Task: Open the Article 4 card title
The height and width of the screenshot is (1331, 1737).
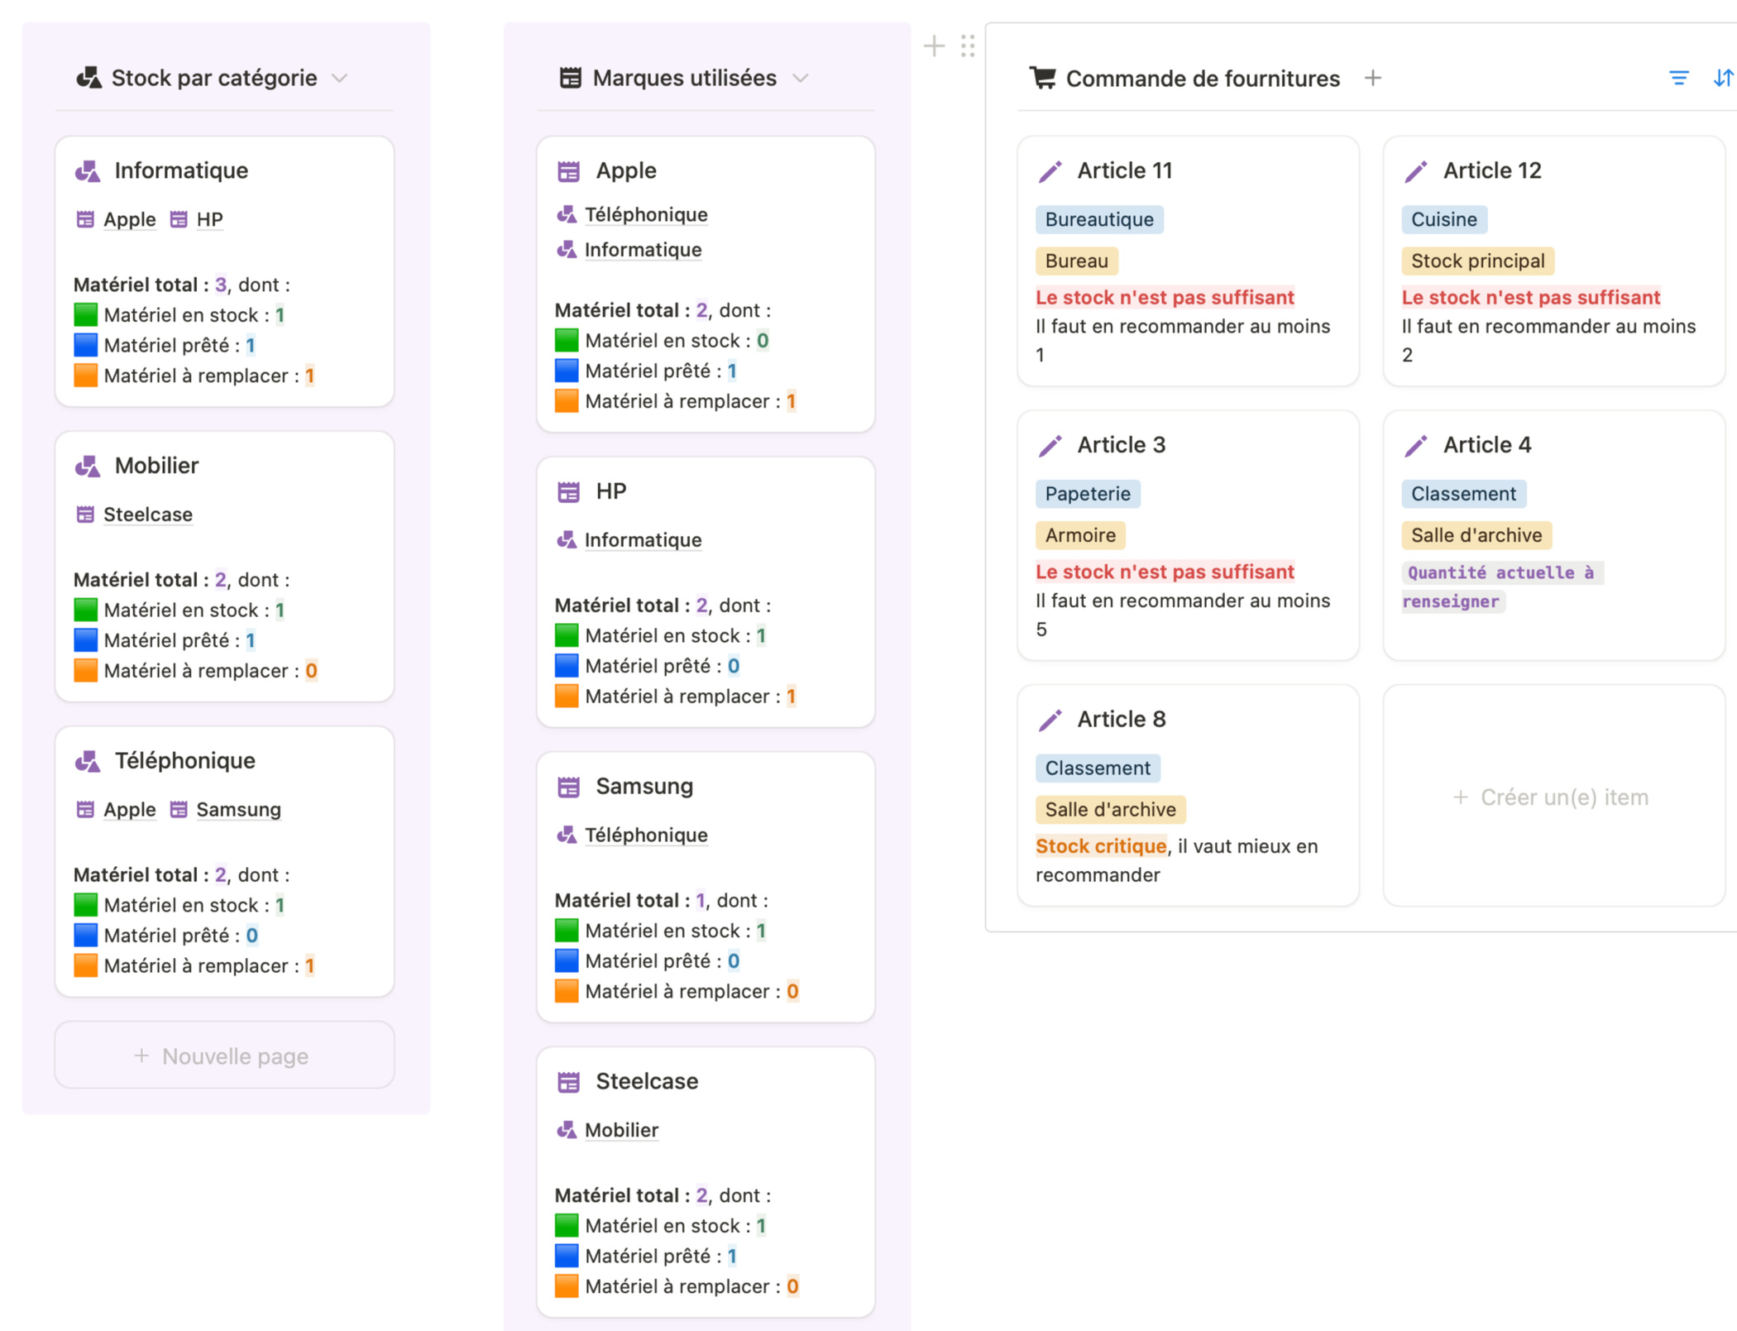Action: [1486, 445]
